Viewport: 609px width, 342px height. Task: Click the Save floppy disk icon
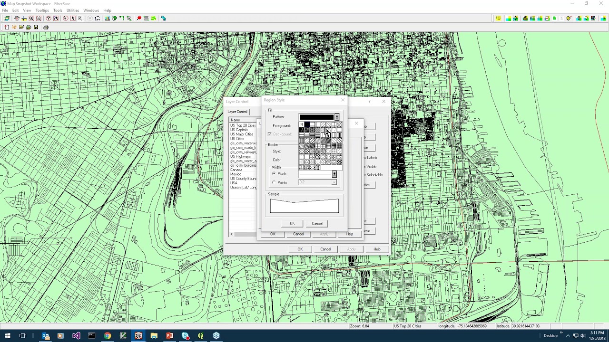pos(36,27)
